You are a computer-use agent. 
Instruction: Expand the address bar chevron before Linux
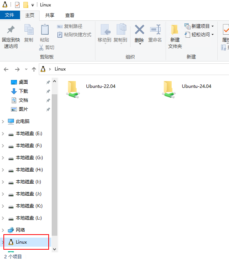tap(50, 69)
